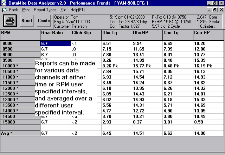Restore the inner report window

pyautogui.click(x=215, y=10)
